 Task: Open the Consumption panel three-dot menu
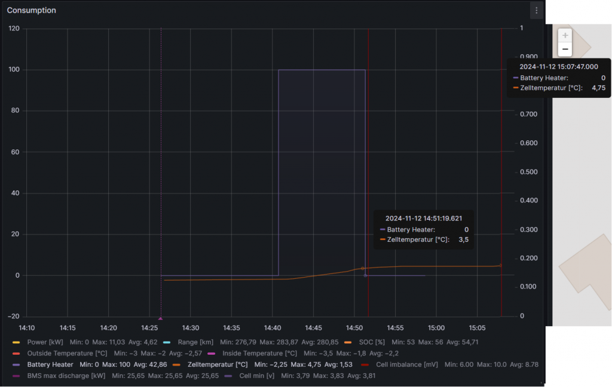coord(536,10)
